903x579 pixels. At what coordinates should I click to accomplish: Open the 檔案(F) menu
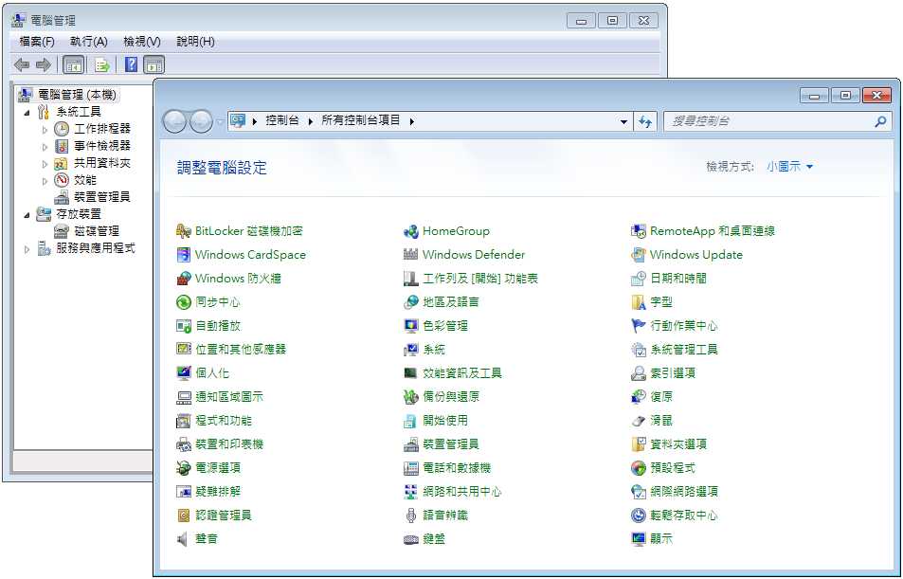coord(37,42)
